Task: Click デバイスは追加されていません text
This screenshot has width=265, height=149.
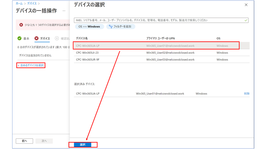Action: 35,55
